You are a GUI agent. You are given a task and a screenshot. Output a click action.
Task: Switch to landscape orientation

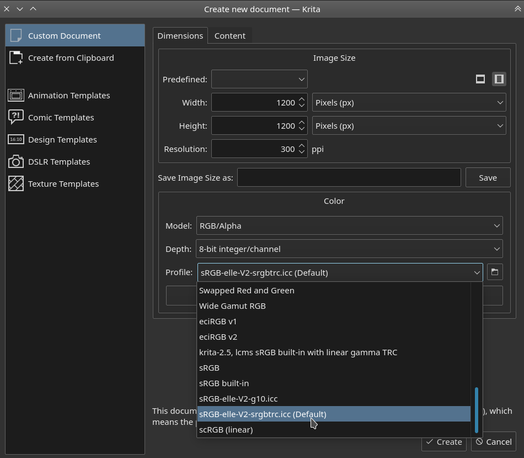(x=480, y=79)
